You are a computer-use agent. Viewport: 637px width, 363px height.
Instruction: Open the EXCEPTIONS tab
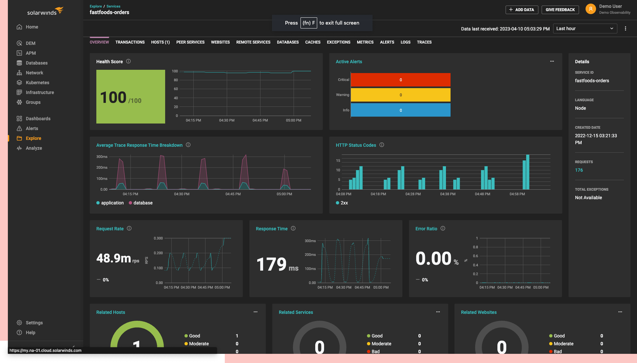tap(338, 42)
